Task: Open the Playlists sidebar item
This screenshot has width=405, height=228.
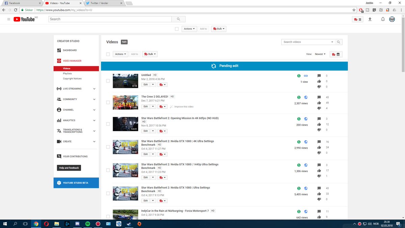Action: [67, 73]
